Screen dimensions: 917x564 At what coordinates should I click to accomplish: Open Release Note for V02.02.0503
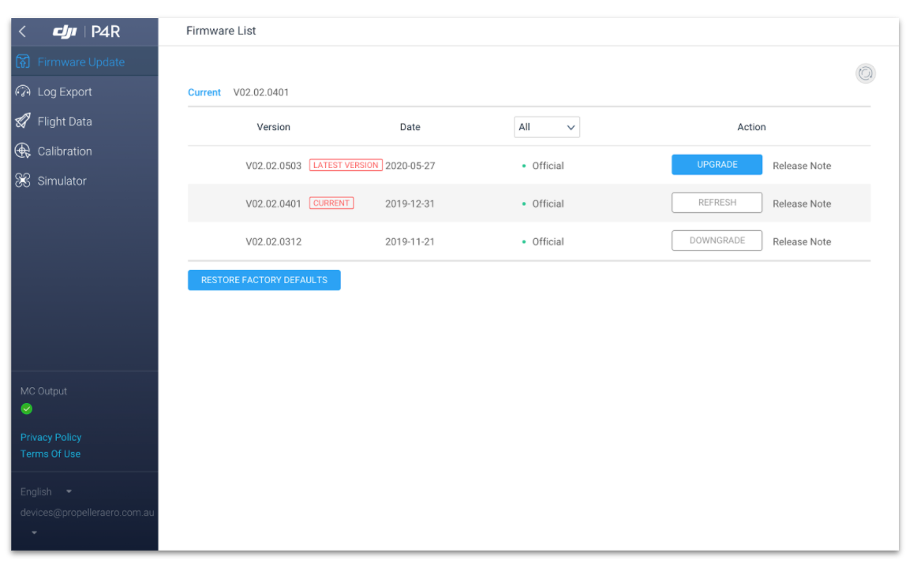click(801, 166)
